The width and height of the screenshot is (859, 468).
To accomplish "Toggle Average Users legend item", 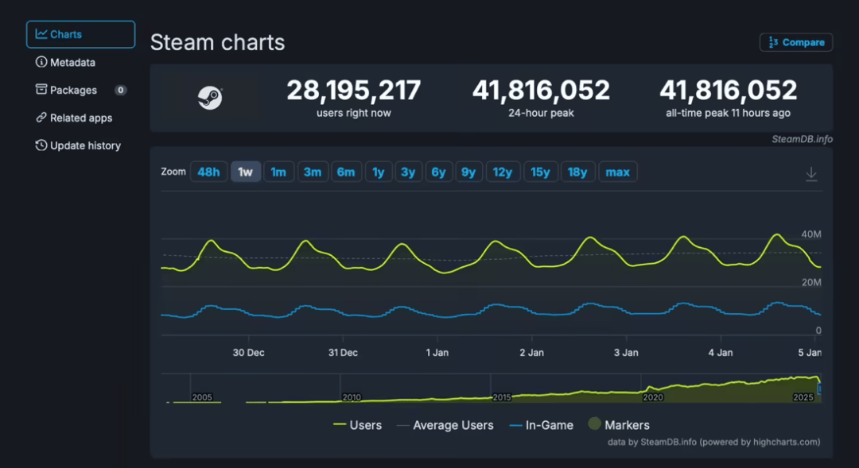I will pyautogui.click(x=445, y=425).
